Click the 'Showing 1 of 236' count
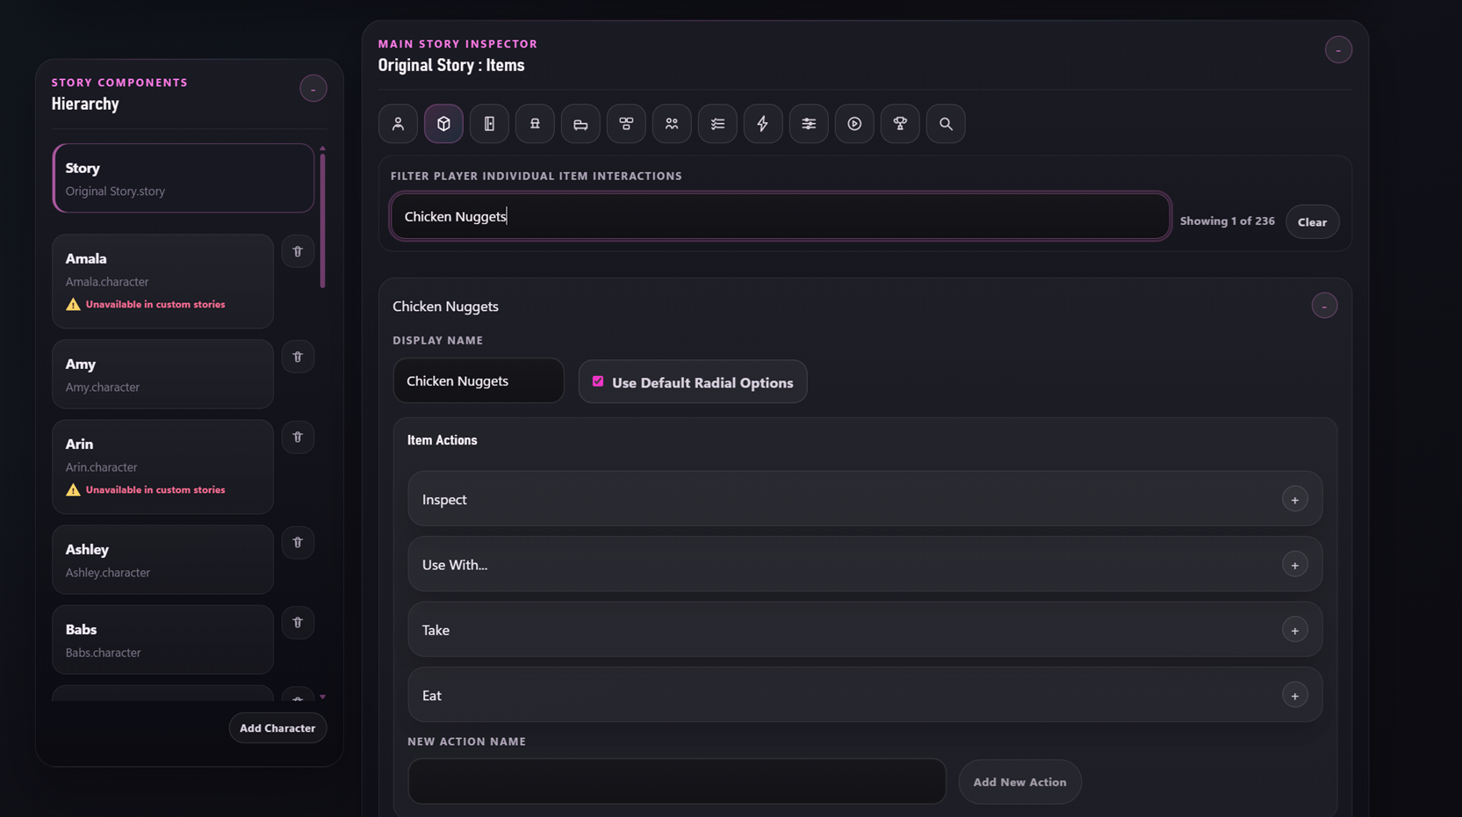1462x817 pixels. pos(1227,221)
